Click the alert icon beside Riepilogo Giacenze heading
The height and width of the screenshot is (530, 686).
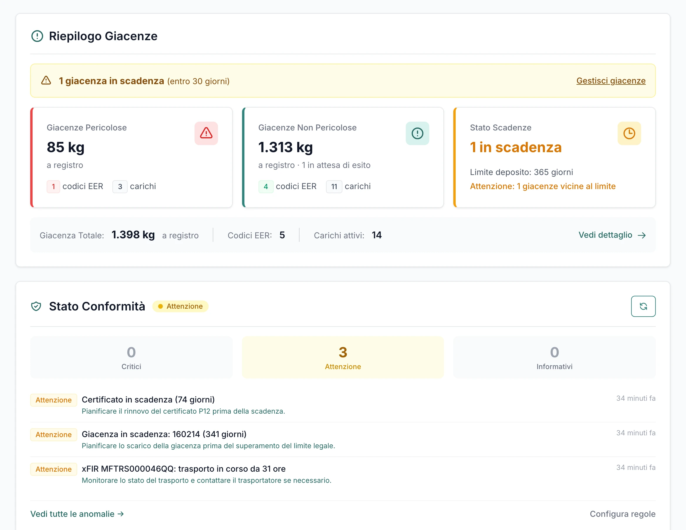pyautogui.click(x=37, y=36)
